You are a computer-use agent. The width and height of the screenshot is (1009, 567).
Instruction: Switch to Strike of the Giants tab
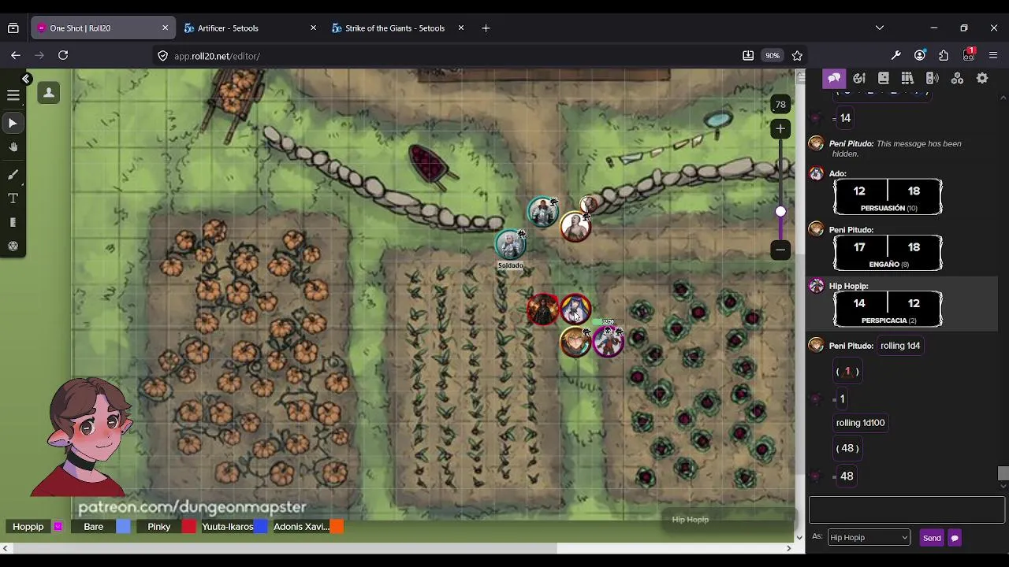396,28
